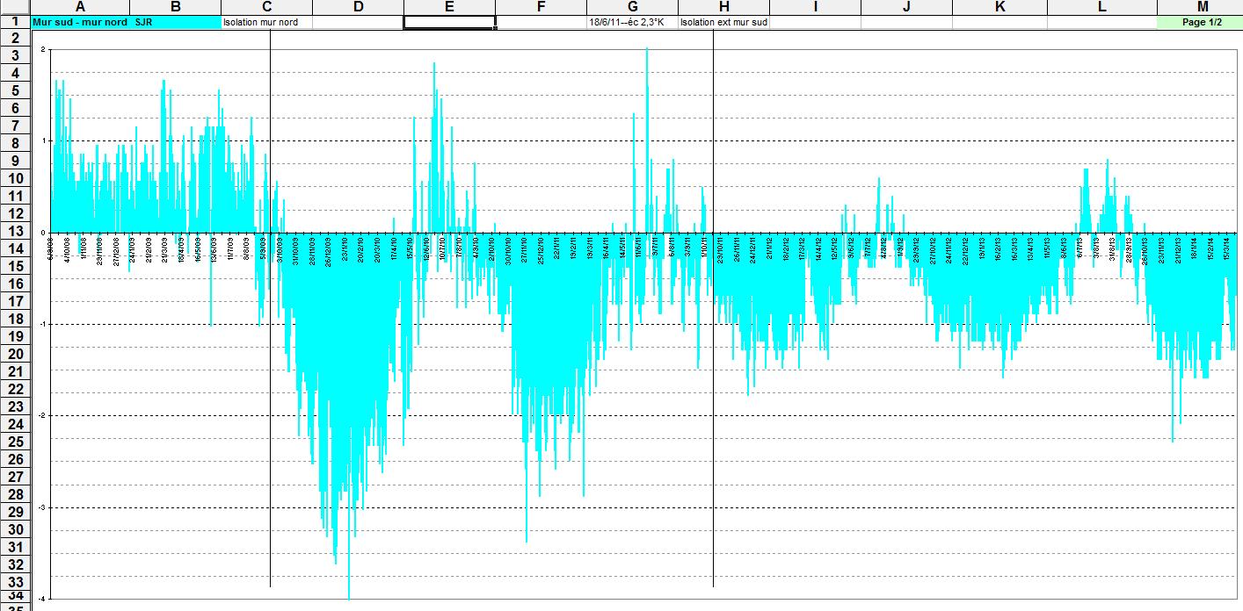This screenshot has height=611, width=1243.
Task: Select column D header
Action: click(x=358, y=7)
